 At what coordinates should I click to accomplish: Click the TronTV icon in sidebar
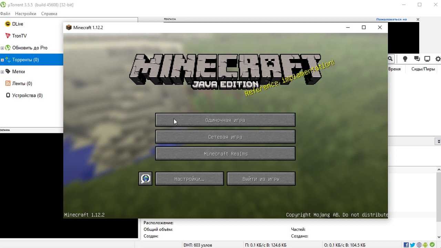8,36
